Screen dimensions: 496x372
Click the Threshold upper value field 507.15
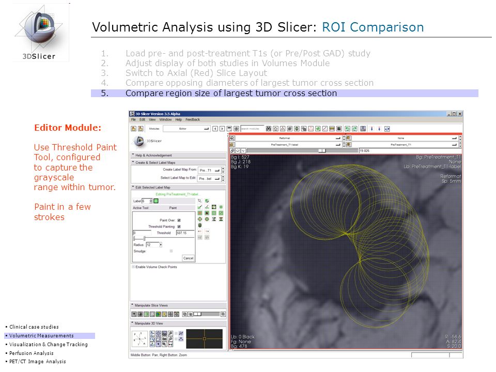tap(185, 233)
